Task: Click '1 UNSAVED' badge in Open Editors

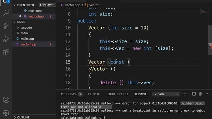Action: click(47, 5)
